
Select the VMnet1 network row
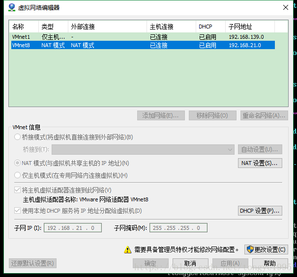pyautogui.click(x=143, y=37)
